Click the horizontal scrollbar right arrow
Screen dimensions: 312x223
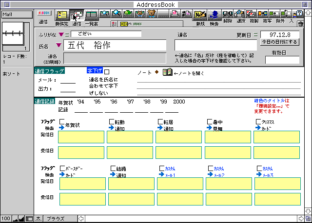click(301, 219)
